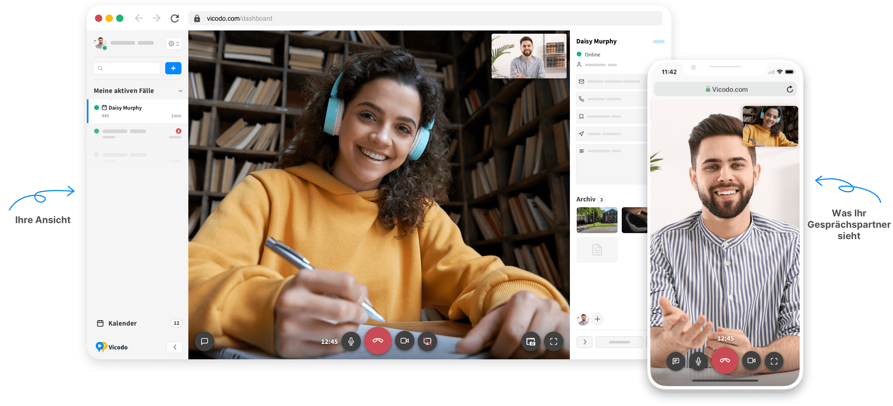
Task: Tap the phone address bar showing Vicodo.com
Action: click(x=725, y=89)
